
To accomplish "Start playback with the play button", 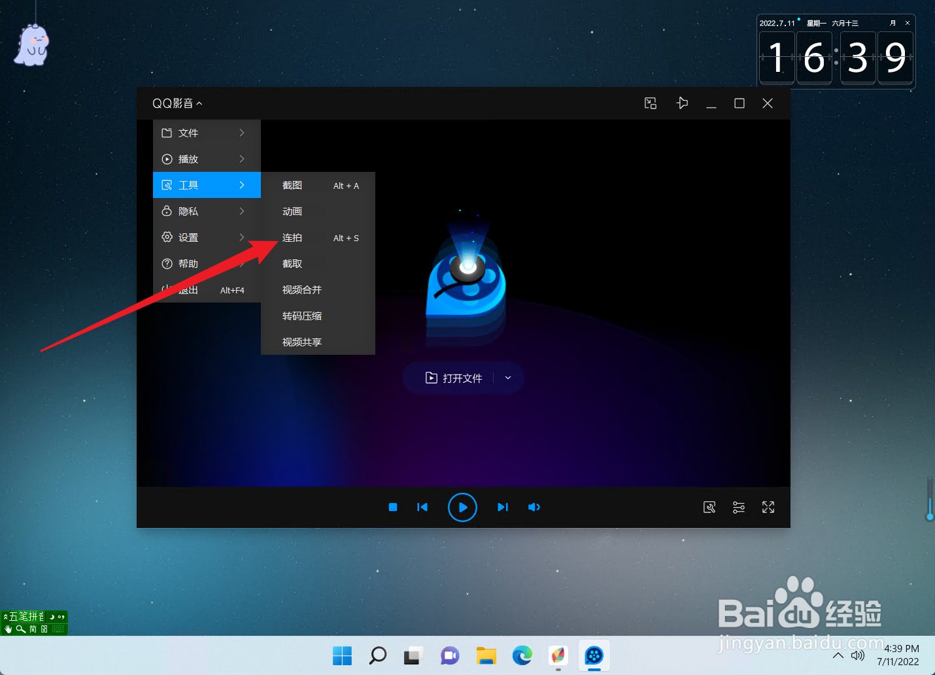I will tap(462, 507).
